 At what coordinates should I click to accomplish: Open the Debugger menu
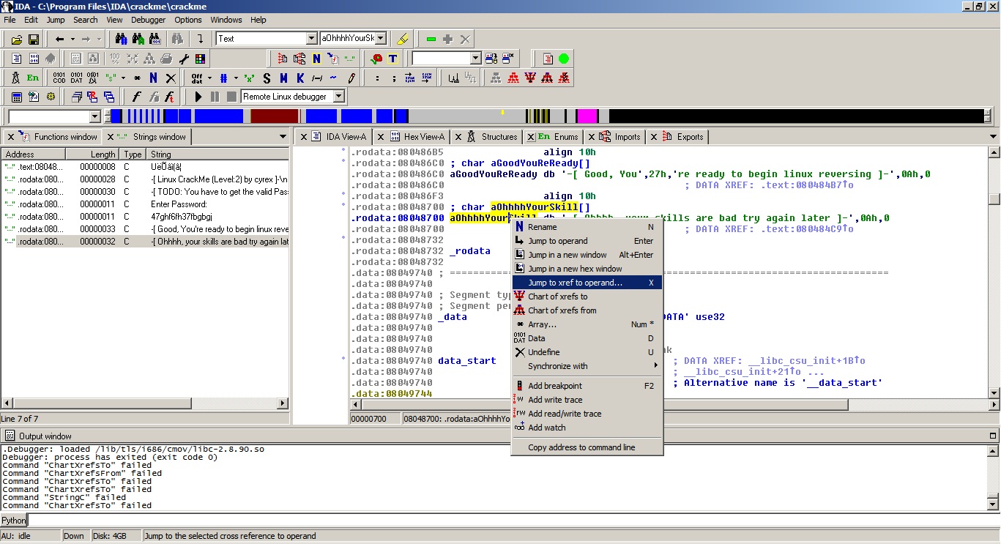pyautogui.click(x=149, y=20)
